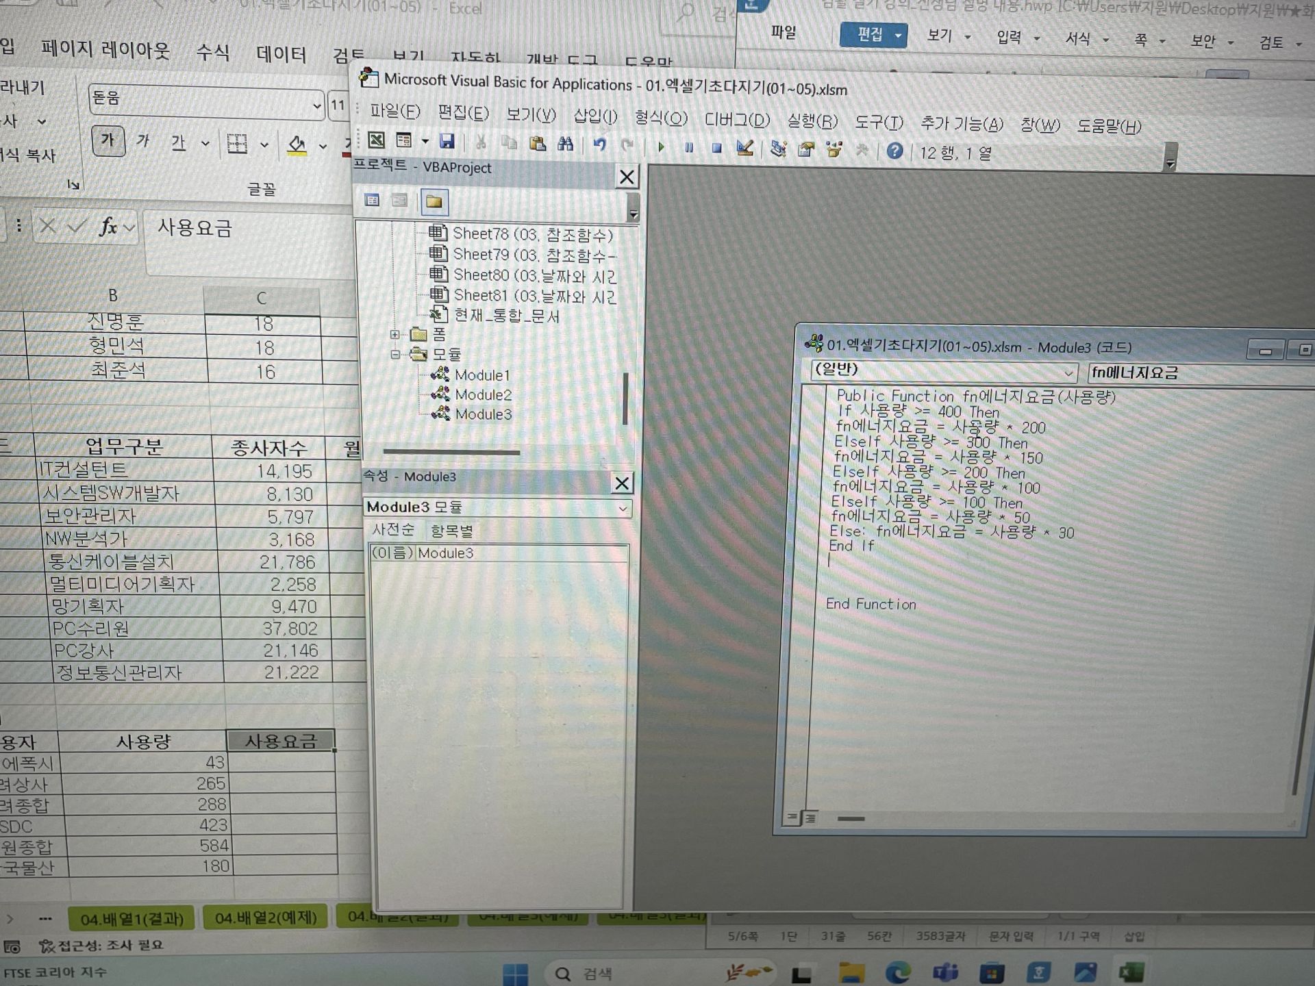Run the macro with the play icon
The image size is (1315, 986).
pyautogui.click(x=661, y=147)
